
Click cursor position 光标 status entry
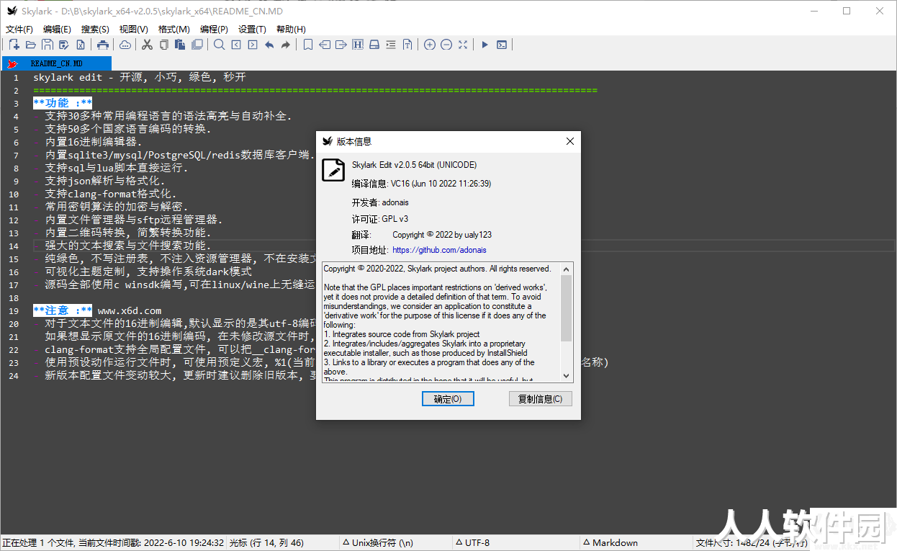coord(266,542)
